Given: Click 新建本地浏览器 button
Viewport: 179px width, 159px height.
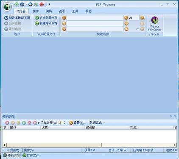Looking at the screenshot, I should point(17,18).
